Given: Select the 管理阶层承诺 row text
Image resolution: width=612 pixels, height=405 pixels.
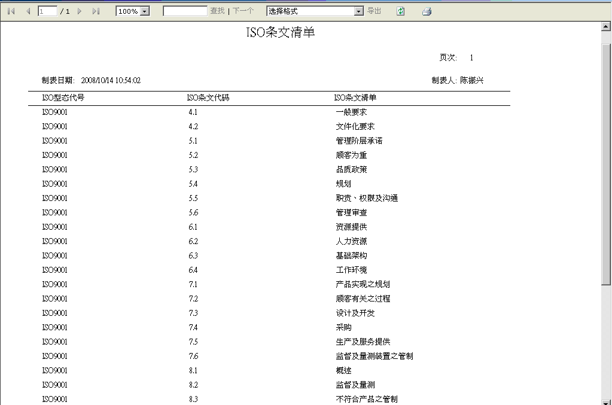Looking at the screenshot, I should tap(359, 141).
